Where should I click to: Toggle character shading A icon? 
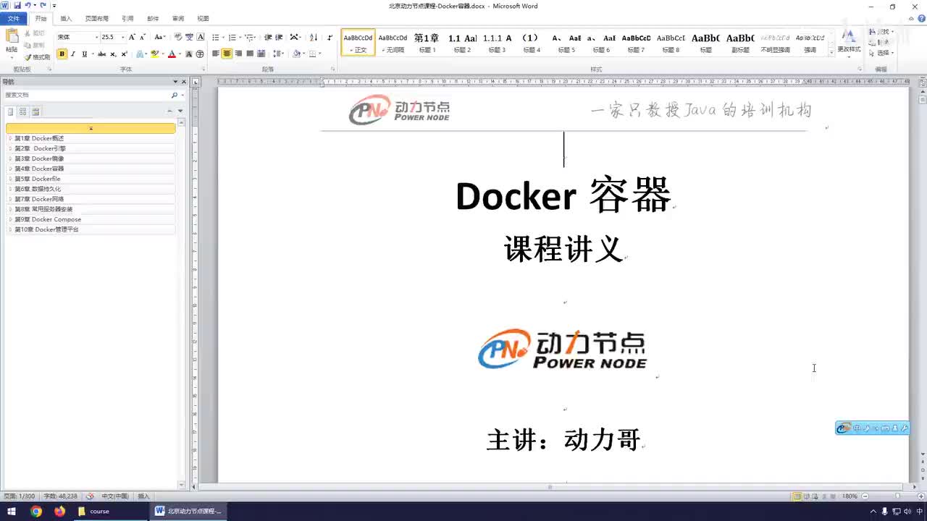tap(189, 54)
